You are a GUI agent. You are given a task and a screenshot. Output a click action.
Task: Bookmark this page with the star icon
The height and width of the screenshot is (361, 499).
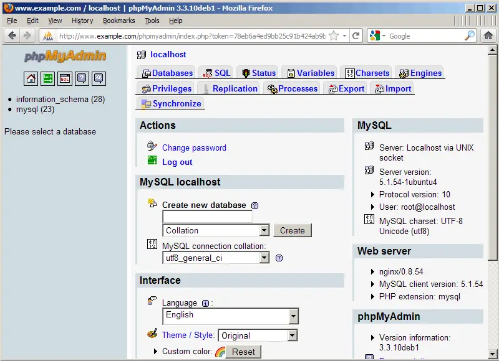[334, 35]
